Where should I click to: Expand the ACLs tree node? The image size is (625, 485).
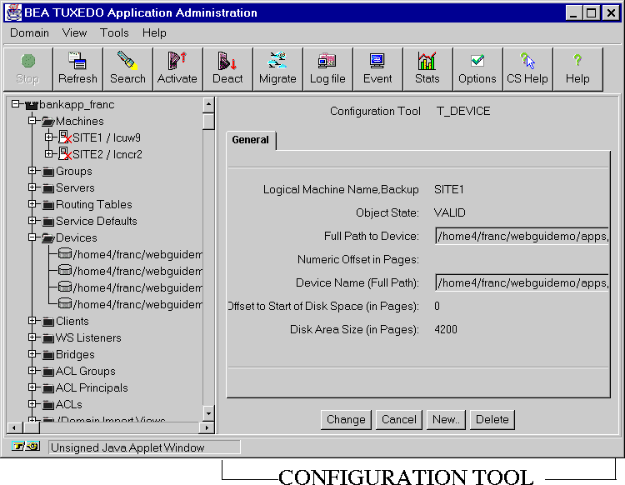pyautogui.click(x=32, y=404)
